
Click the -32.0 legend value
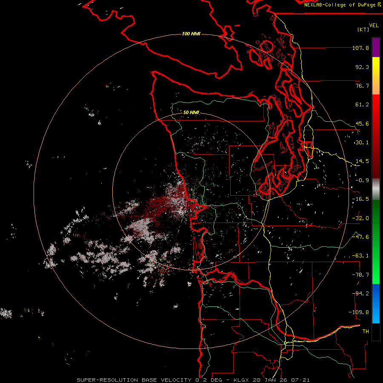[360, 218]
